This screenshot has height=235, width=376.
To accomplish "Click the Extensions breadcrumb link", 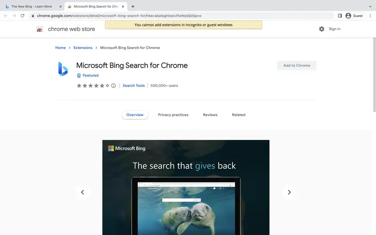I will pyautogui.click(x=83, y=48).
